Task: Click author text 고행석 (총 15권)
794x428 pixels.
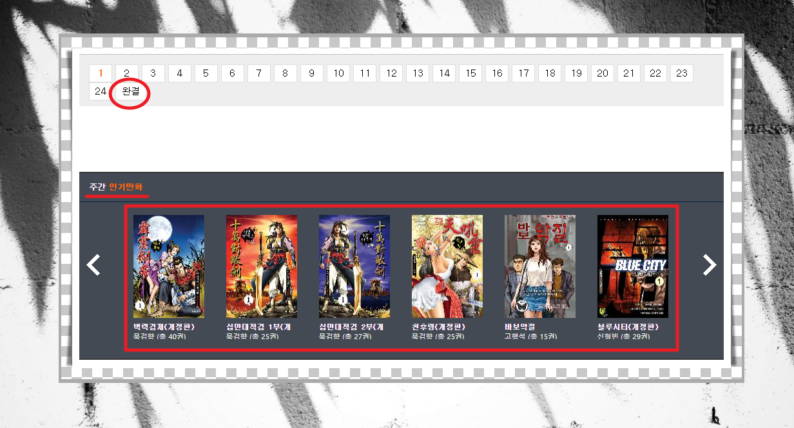Action: [x=531, y=337]
